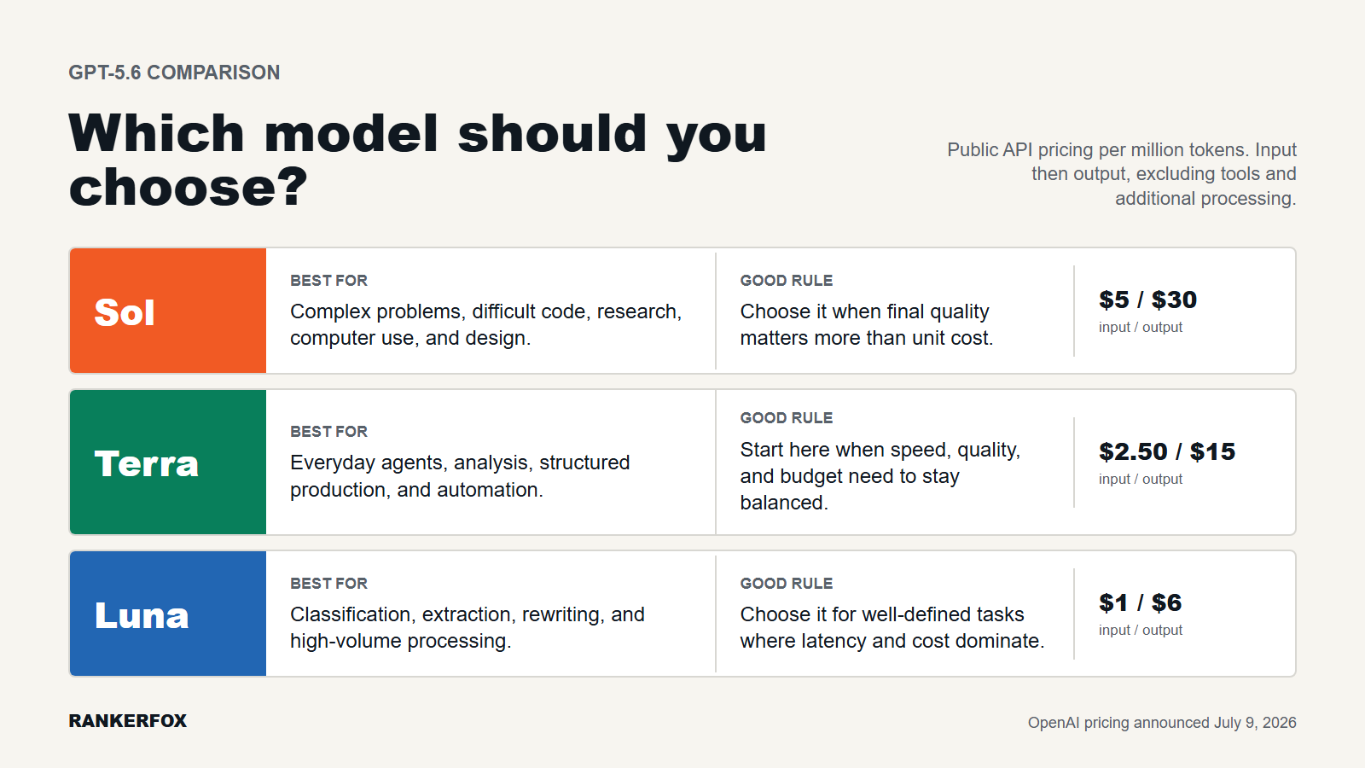Click the RANKERFOX logo text

[x=128, y=721]
